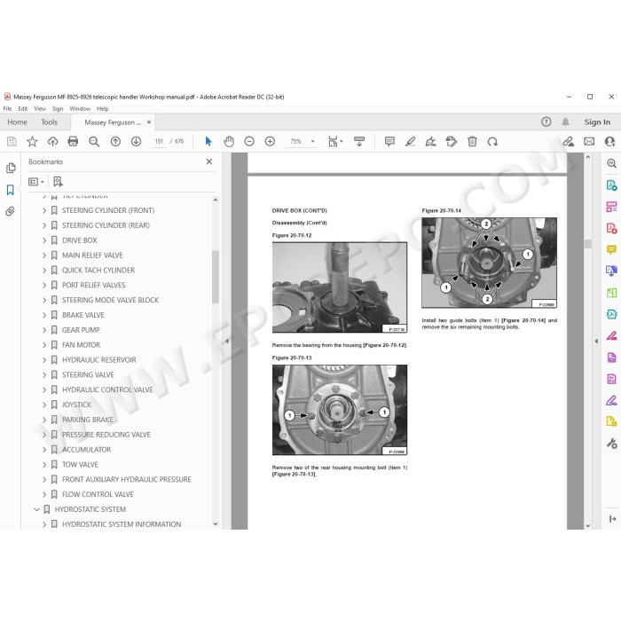The height and width of the screenshot is (621, 621).
Task: Activate the hand pan tool
Action: click(x=229, y=141)
